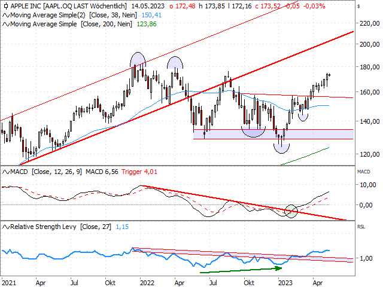Click the 2023 time axis label
This screenshot has width=383, height=287.
(x=285, y=283)
